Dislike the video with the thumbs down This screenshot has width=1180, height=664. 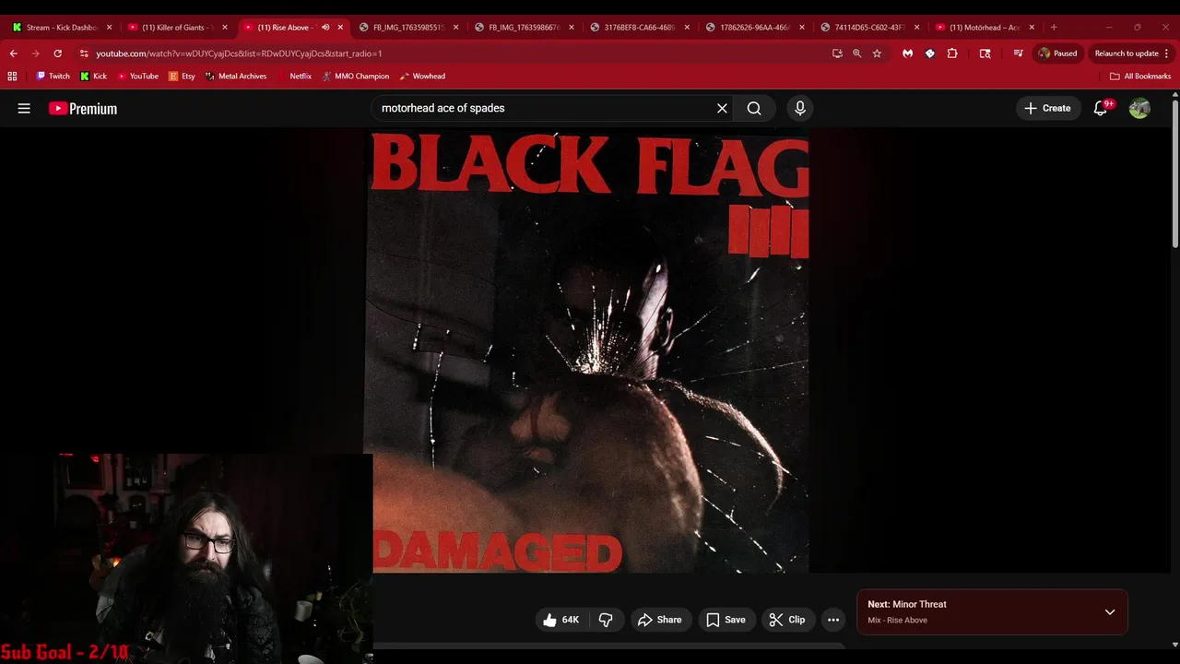(x=606, y=620)
